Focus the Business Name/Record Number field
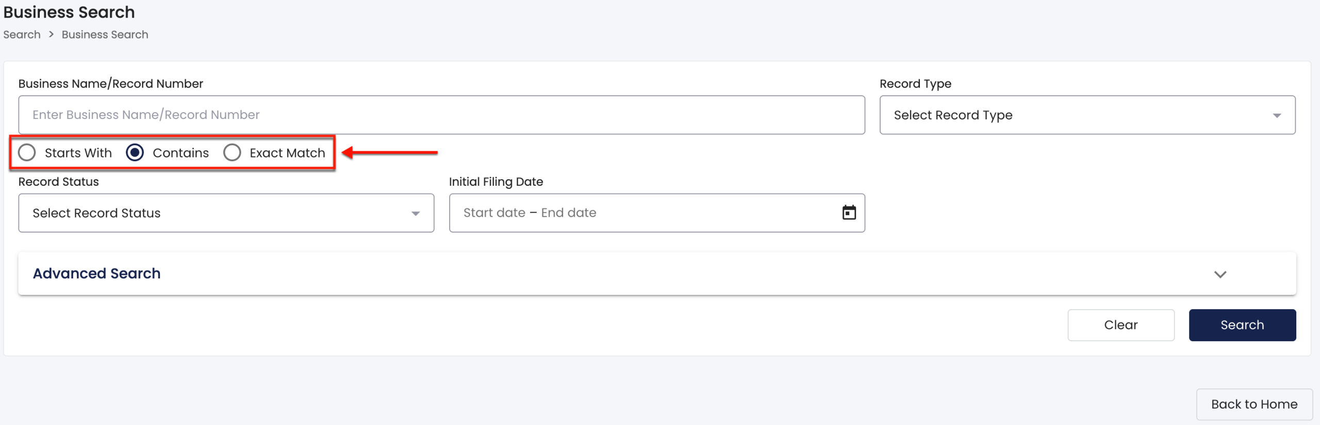The width and height of the screenshot is (1320, 425). [441, 115]
